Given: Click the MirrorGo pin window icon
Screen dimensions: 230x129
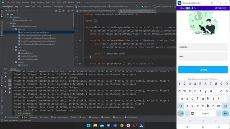Looking at the screenshot, I should click(212, 3).
